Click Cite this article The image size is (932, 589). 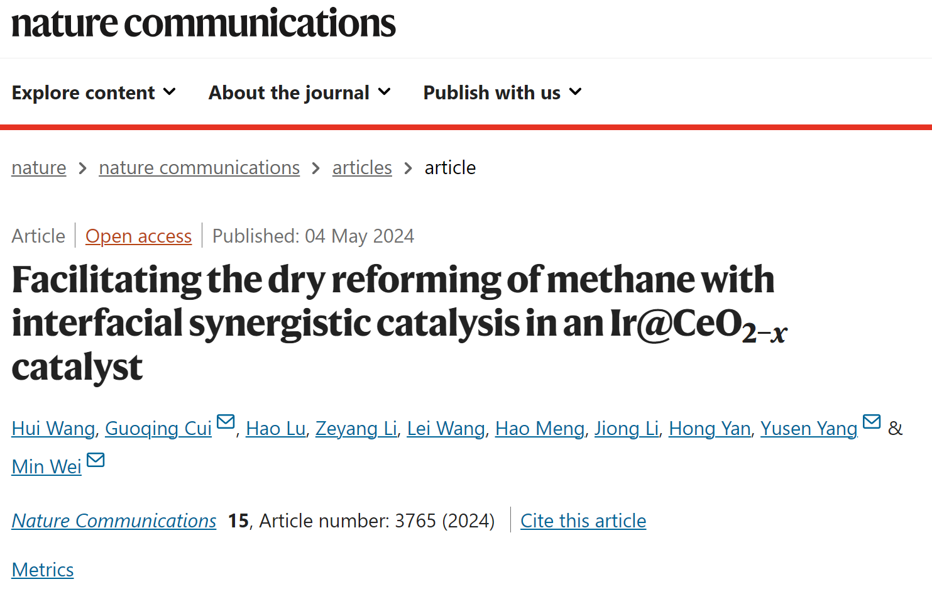(x=583, y=520)
